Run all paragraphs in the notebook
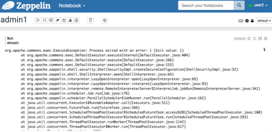272x132 pixels. click(x=38, y=20)
